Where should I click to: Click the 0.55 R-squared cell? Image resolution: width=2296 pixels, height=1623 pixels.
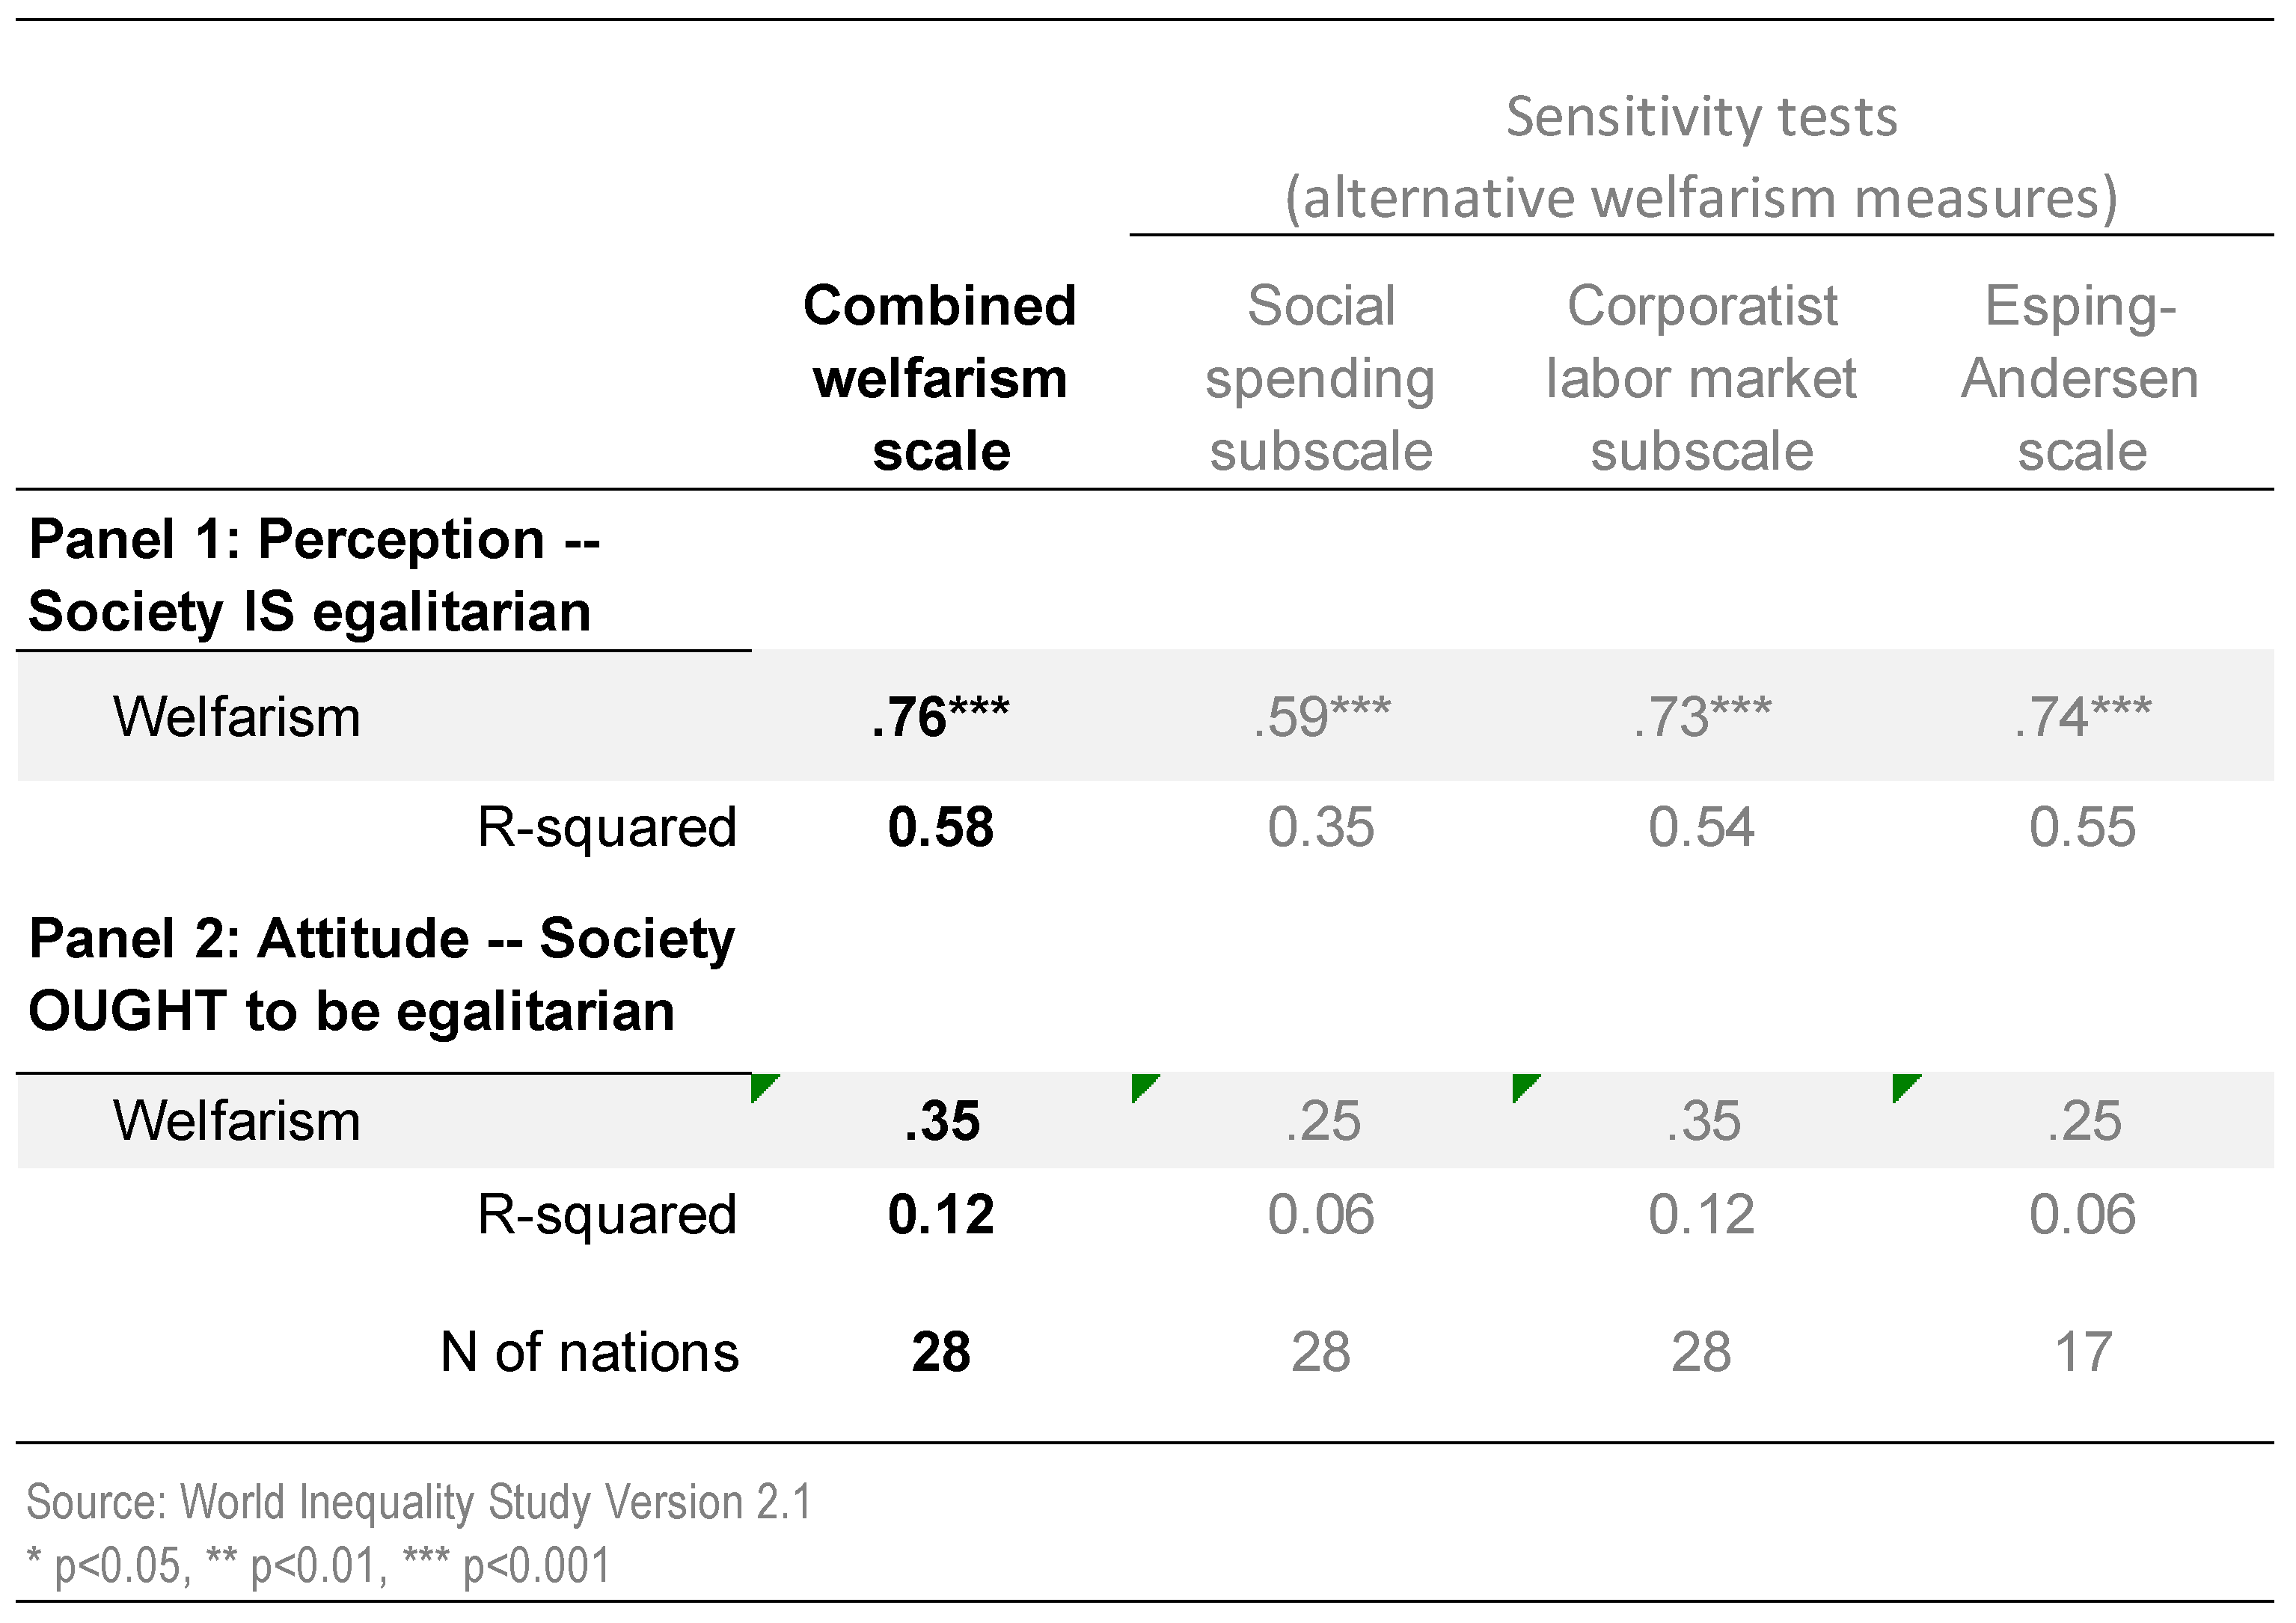(x=2082, y=827)
